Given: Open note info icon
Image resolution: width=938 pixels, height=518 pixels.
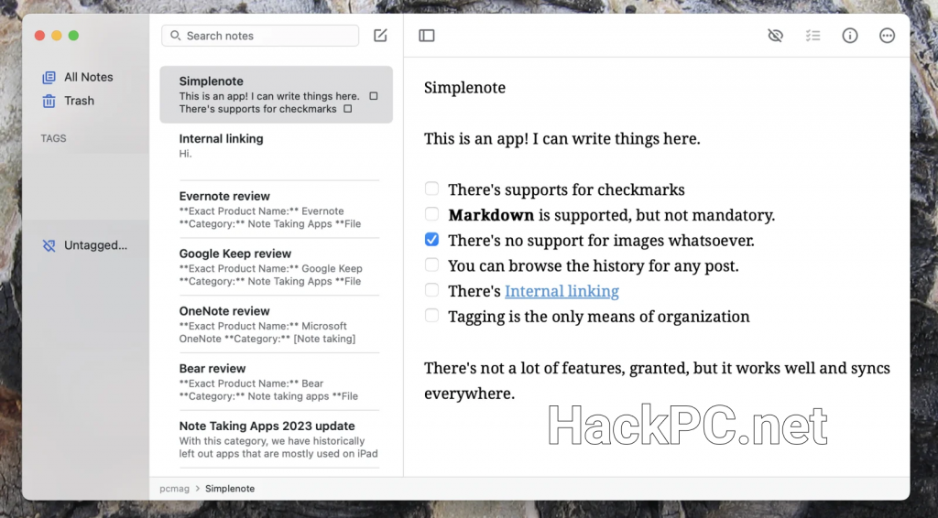Looking at the screenshot, I should coord(850,36).
